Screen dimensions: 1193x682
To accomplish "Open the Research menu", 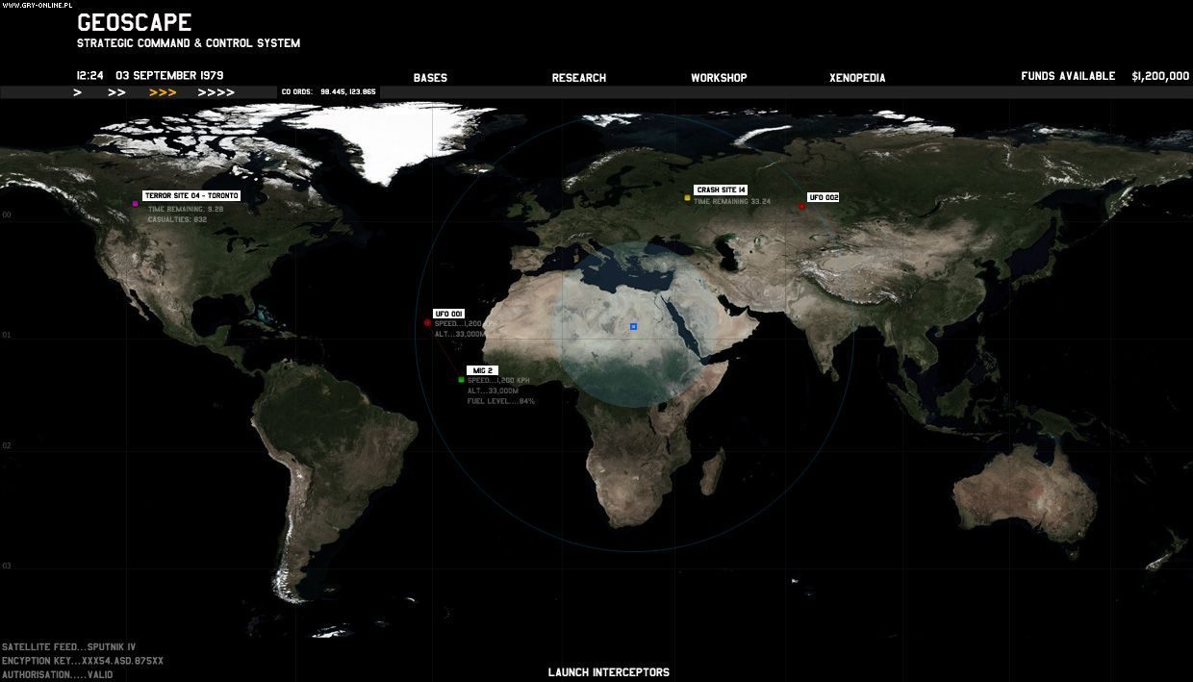I will (x=579, y=78).
